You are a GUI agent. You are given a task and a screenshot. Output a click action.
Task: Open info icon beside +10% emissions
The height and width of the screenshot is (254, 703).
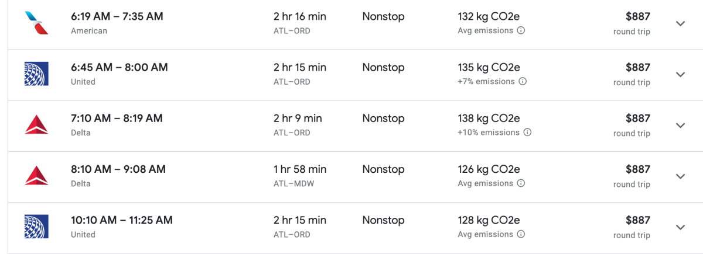527,132
